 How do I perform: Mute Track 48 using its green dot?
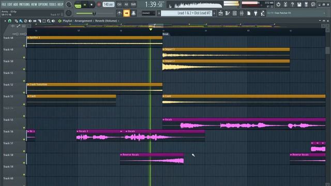click(x=24, y=46)
